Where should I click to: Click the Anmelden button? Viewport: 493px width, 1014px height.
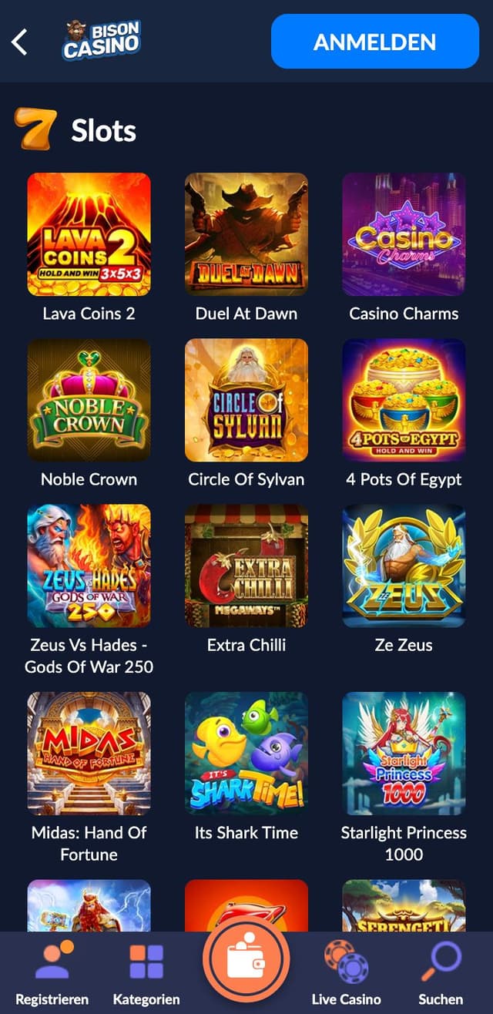[375, 42]
